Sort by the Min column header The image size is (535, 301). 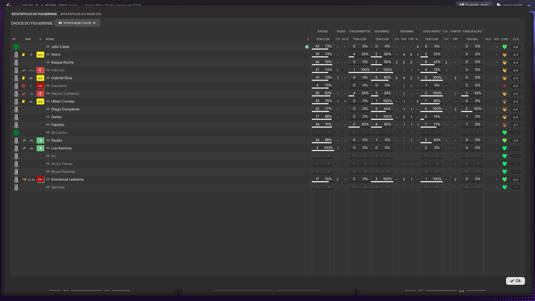[28, 39]
